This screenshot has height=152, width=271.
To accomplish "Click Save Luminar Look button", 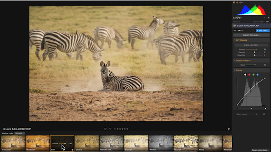I will [x=260, y=150].
